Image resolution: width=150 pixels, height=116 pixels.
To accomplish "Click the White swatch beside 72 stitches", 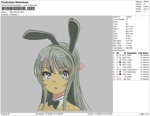I will (x=120, y=76).
